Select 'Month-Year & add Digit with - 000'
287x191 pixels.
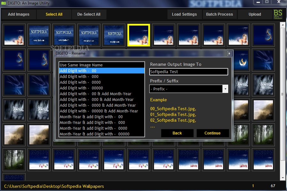(x=102, y=123)
